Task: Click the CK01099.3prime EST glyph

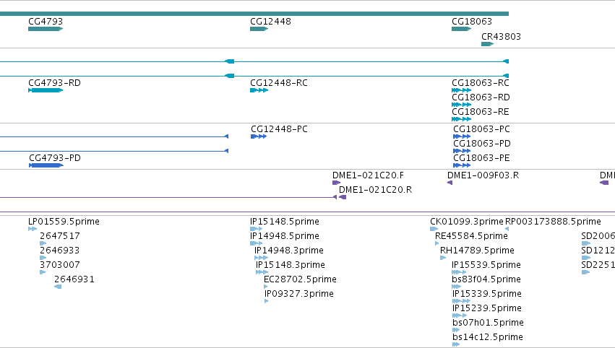Action: click(434, 229)
